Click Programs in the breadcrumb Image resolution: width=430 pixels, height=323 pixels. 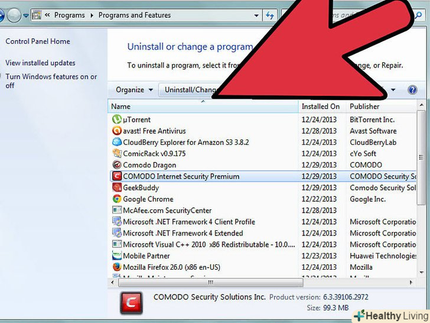click(69, 15)
